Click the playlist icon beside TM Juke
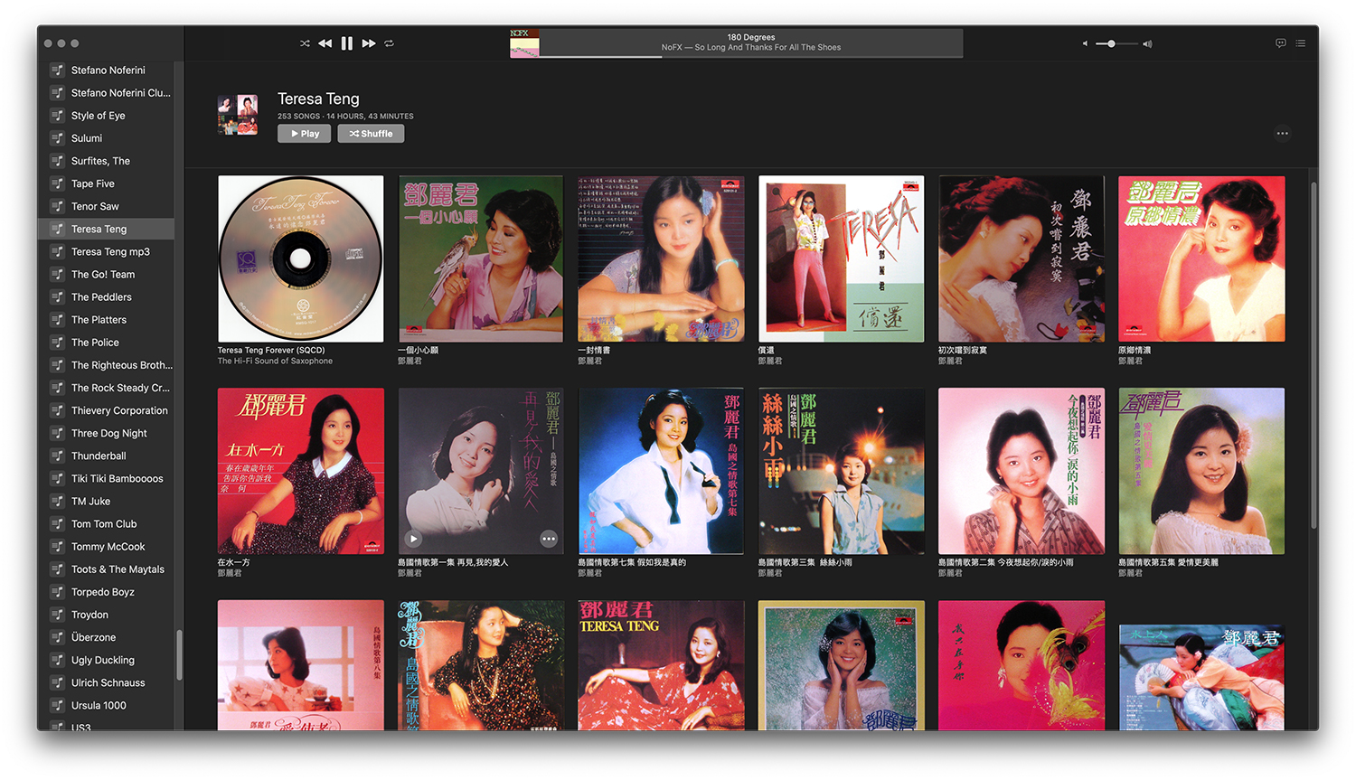Viewport: 1356px width, 780px height. [x=58, y=501]
